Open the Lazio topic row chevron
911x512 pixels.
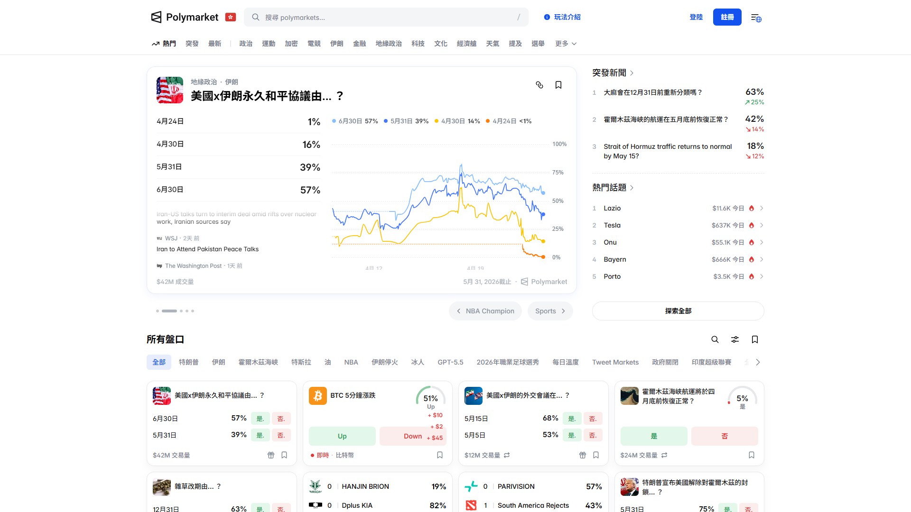click(x=762, y=208)
